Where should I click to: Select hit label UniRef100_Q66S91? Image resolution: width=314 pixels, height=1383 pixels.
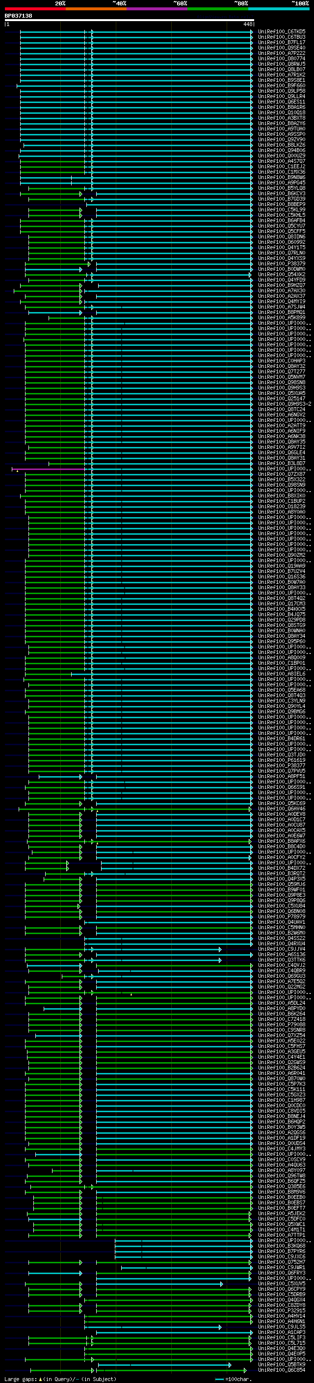282,787
